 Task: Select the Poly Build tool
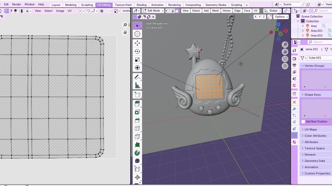137,145
